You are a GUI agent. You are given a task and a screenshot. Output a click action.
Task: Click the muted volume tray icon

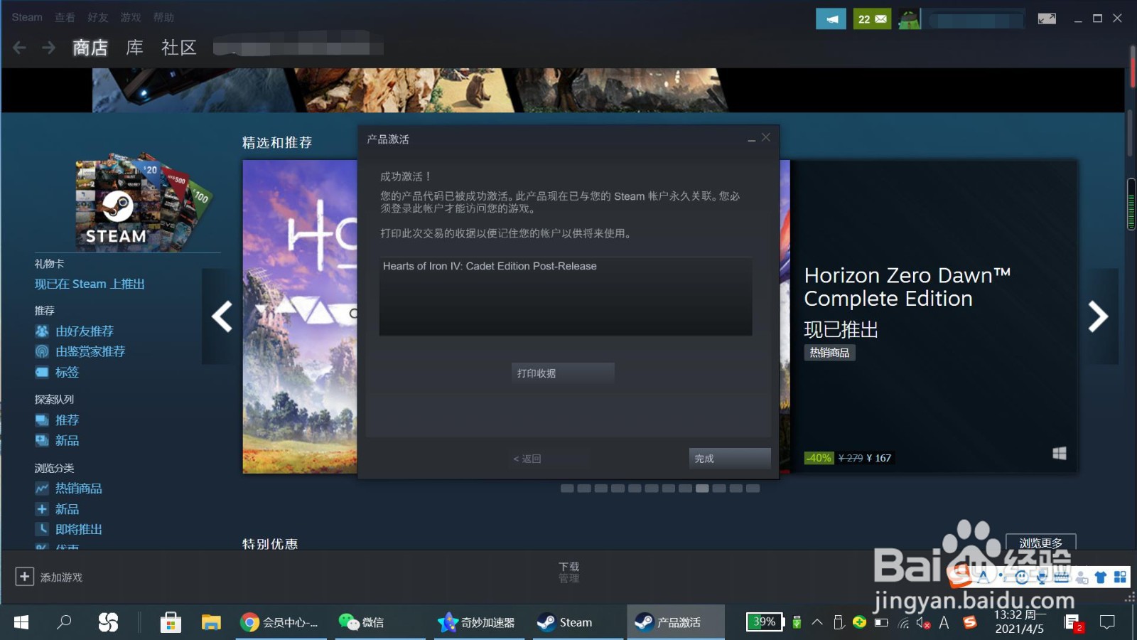point(923,623)
